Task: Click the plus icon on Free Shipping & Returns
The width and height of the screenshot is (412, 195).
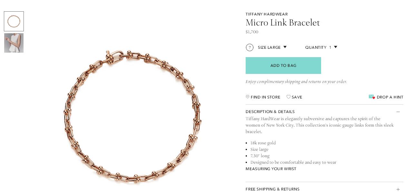Action: tap(398, 189)
